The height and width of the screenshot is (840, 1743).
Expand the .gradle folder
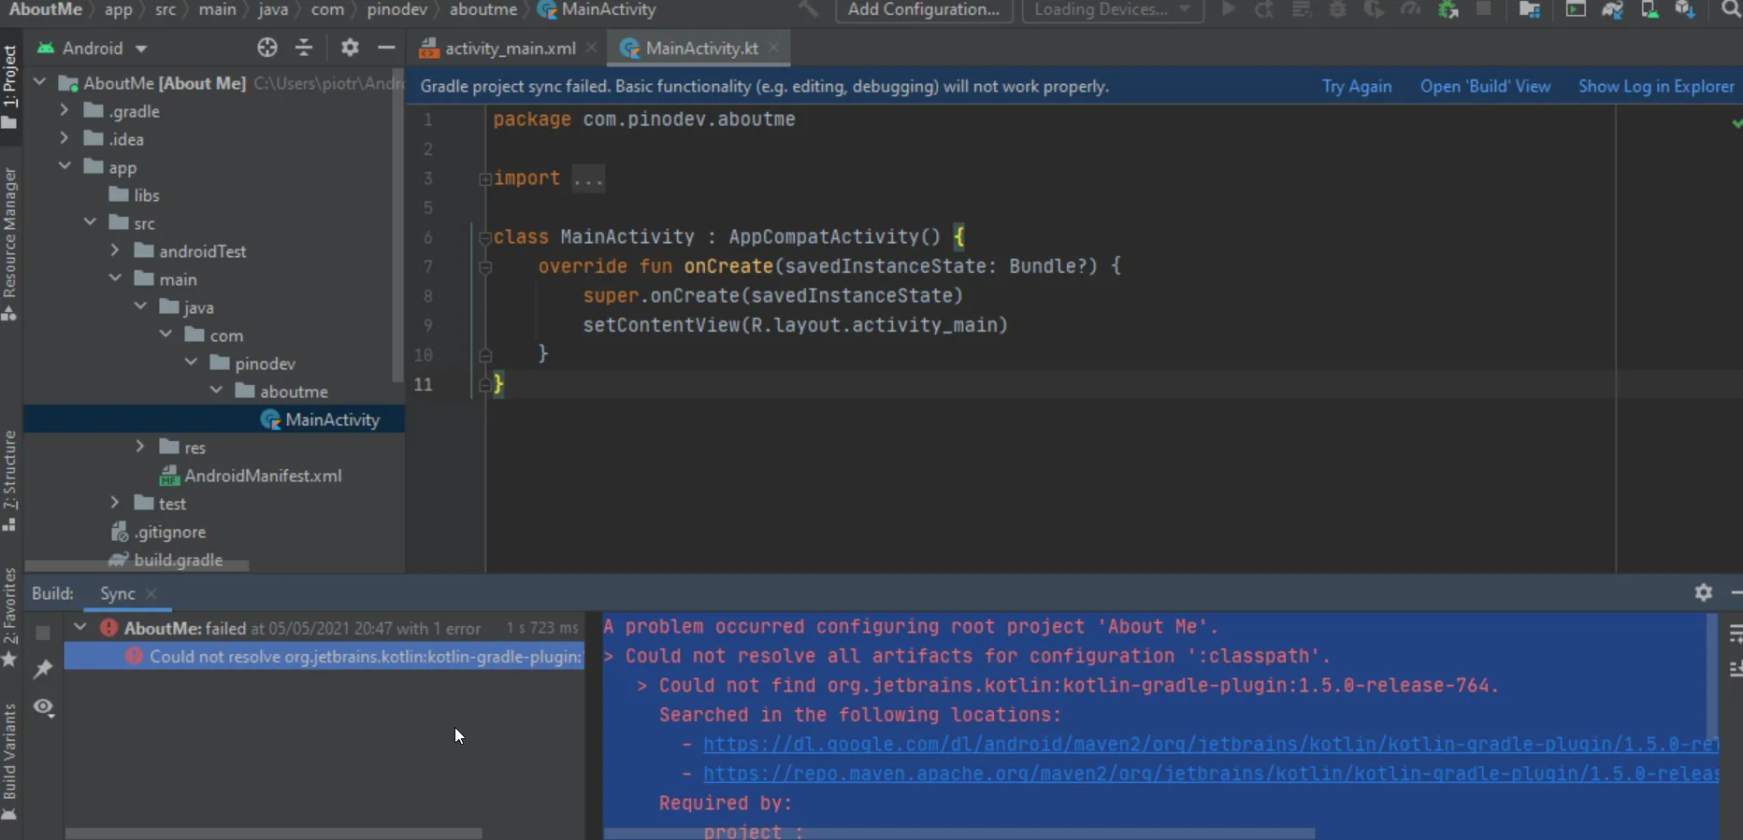pyautogui.click(x=64, y=110)
